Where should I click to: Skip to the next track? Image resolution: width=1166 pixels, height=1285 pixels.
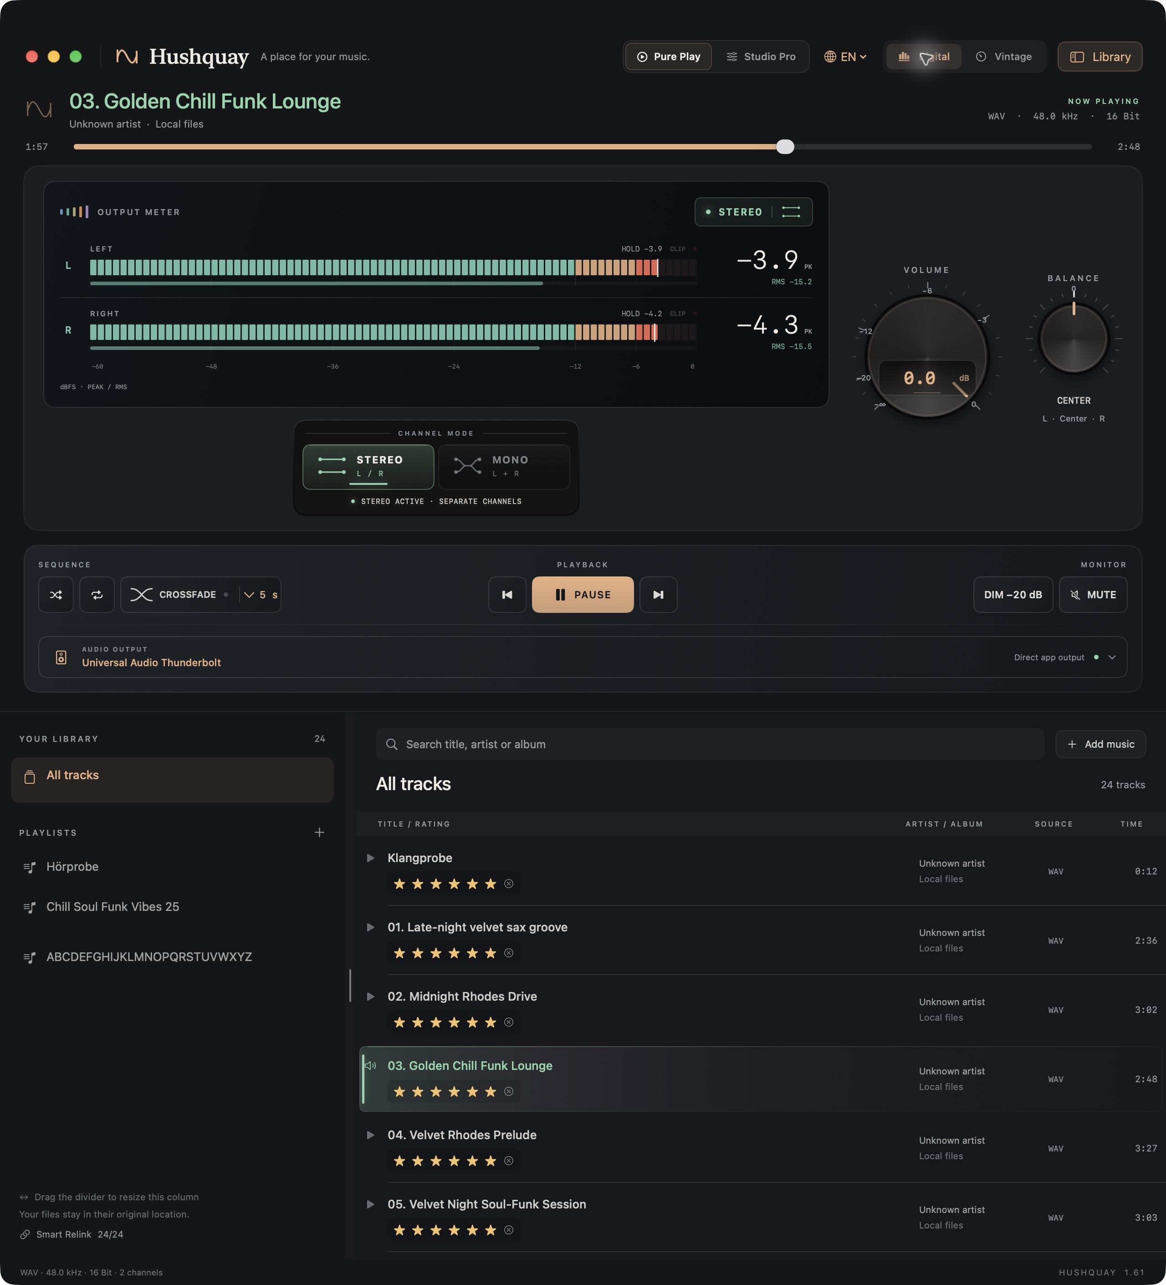(x=658, y=595)
